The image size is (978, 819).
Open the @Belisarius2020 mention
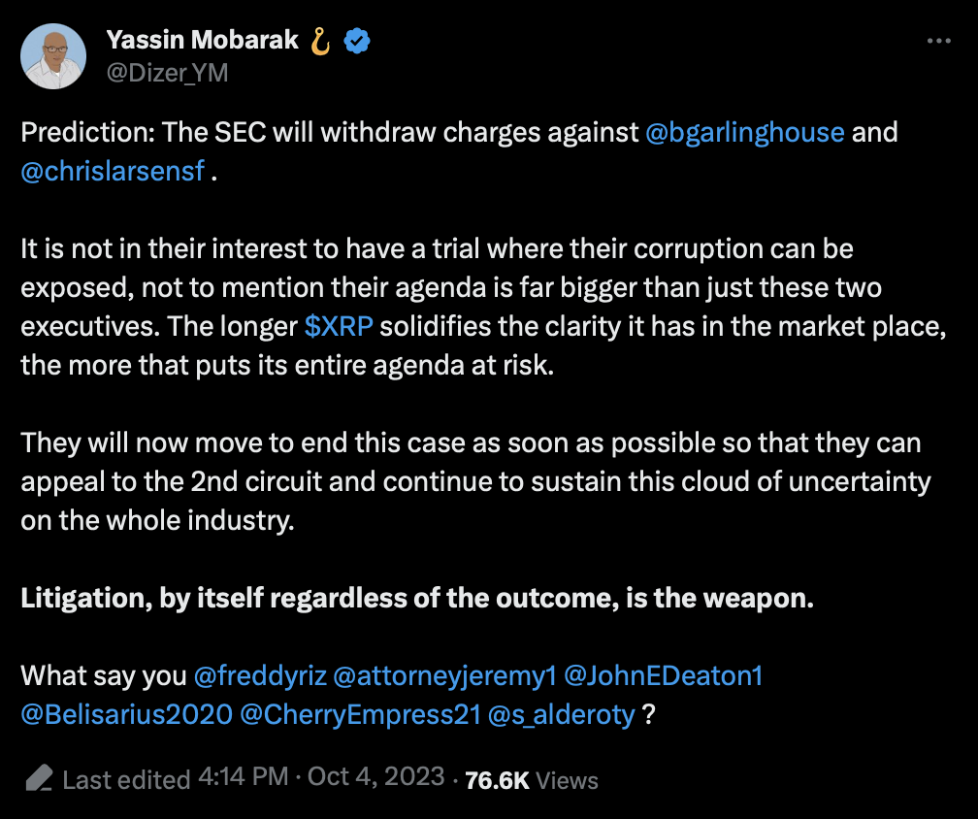pos(126,714)
